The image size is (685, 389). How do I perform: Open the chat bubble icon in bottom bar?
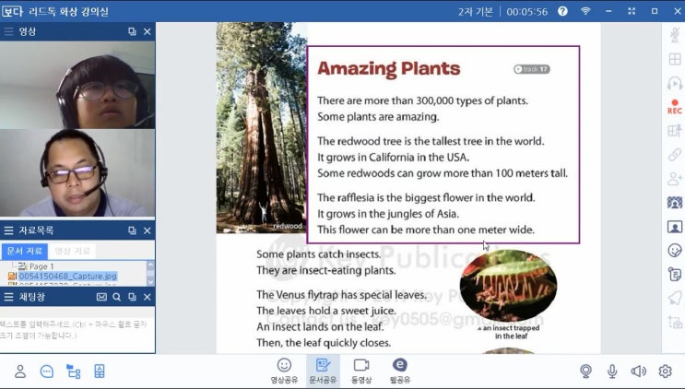click(x=47, y=371)
